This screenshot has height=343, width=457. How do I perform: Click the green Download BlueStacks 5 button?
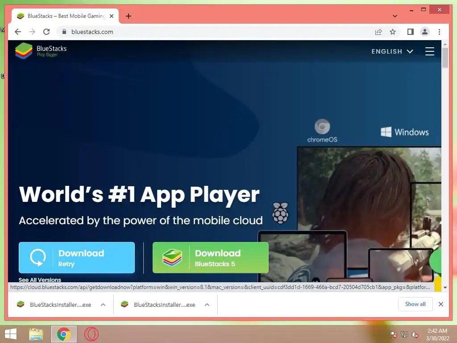[x=211, y=258]
